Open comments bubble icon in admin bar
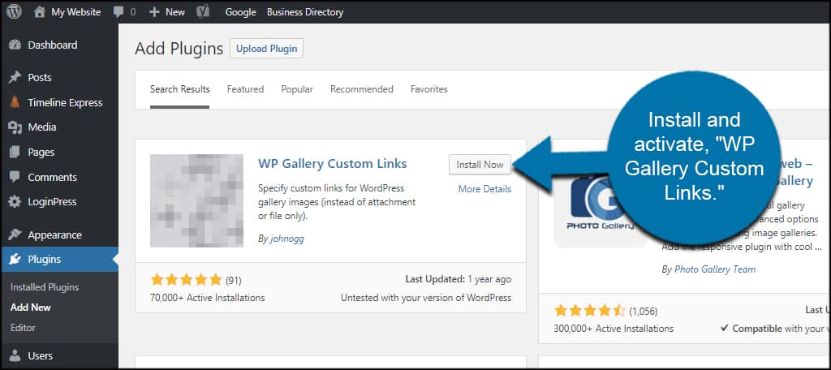Viewport: 831px width, 370px height. click(x=118, y=11)
